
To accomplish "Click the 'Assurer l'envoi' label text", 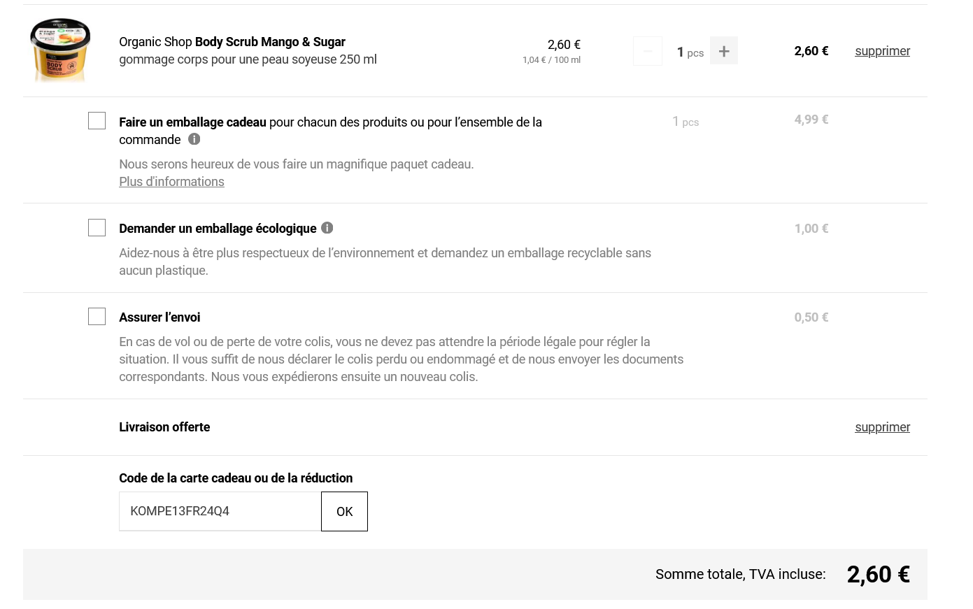I will click(159, 317).
